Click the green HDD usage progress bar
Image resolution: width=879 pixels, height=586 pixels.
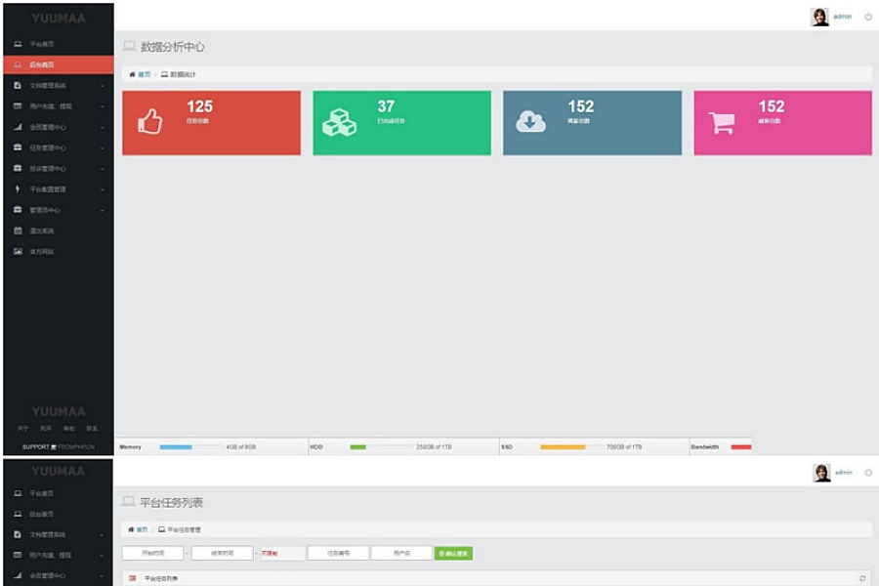click(358, 447)
